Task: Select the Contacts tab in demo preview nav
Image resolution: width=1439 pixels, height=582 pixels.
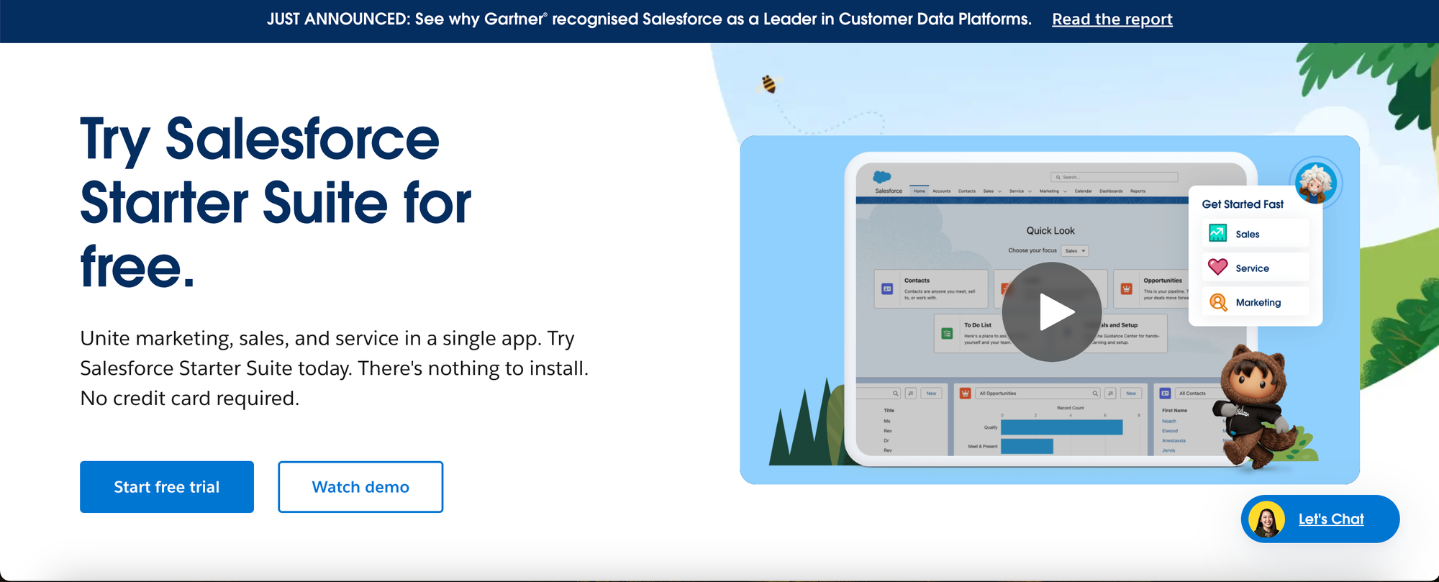Action: click(x=967, y=191)
